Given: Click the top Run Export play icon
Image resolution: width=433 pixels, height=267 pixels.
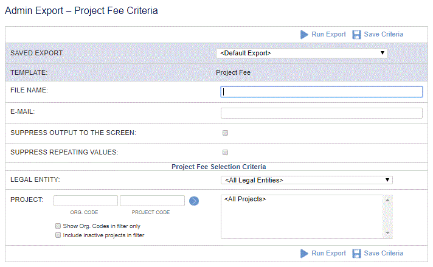Looking at the screenshot, I should coord(304,35).
